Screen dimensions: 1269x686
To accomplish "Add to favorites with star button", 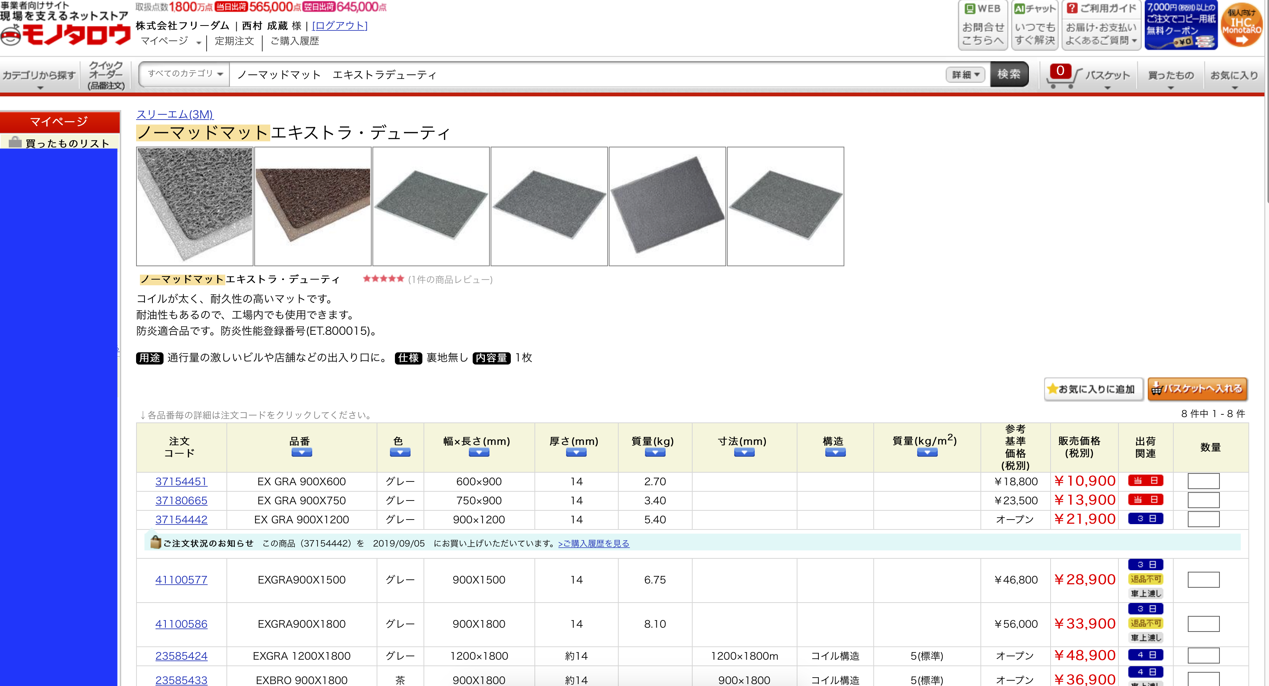I will 1093,389.
